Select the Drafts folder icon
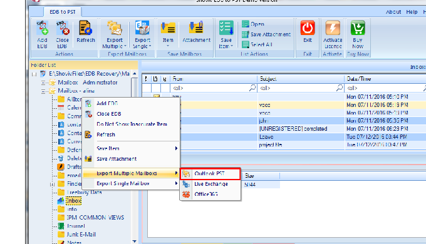 [61, 166]
